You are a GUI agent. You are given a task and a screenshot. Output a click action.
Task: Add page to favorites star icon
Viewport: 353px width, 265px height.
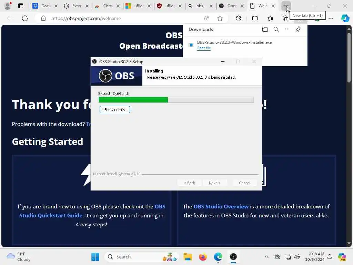pyautogui.click(x=220, y=18)
